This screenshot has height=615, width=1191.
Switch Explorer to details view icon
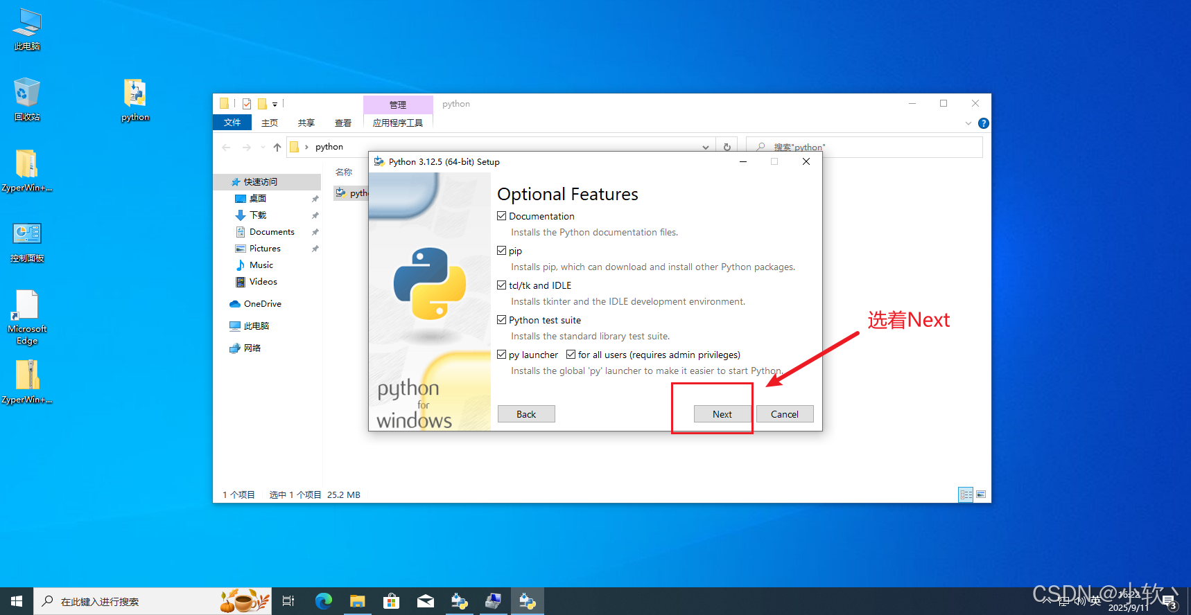[x=966, y=494]
